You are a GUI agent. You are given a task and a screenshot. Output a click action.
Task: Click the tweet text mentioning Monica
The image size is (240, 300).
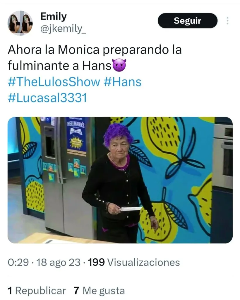click(95, 58)
